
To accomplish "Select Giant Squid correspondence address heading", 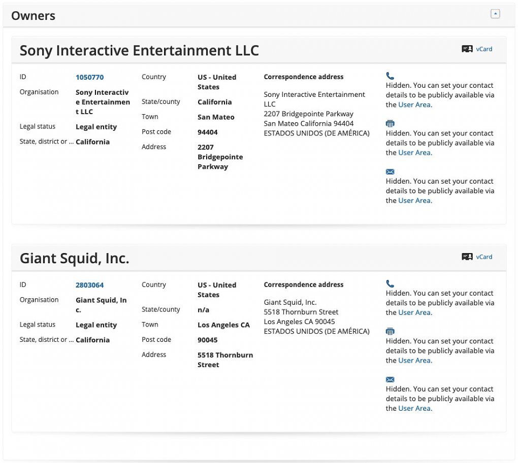I will [x=303, y=284].
